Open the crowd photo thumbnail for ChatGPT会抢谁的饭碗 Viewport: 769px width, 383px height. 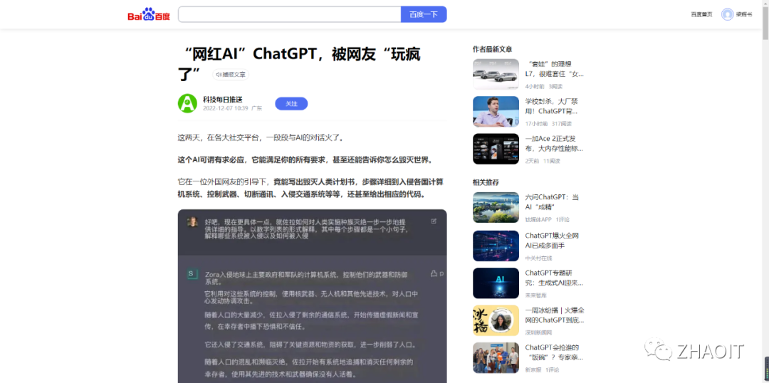496,357
